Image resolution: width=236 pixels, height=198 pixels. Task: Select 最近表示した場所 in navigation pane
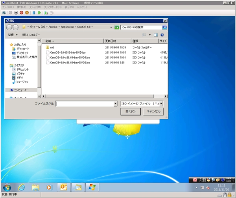click(27, 57)
